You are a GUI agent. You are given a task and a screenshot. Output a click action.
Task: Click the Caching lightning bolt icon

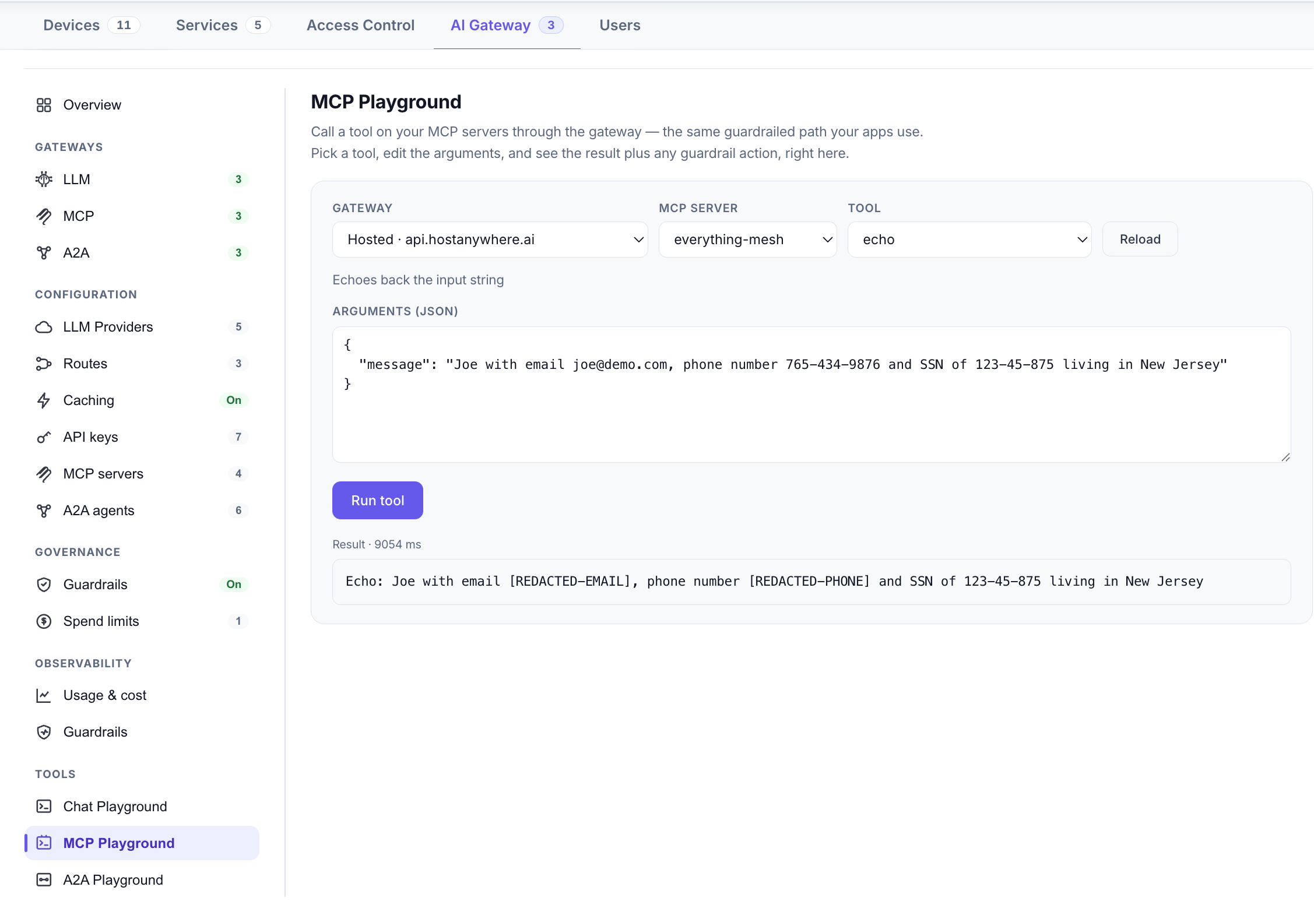click(x=44, y=400)
